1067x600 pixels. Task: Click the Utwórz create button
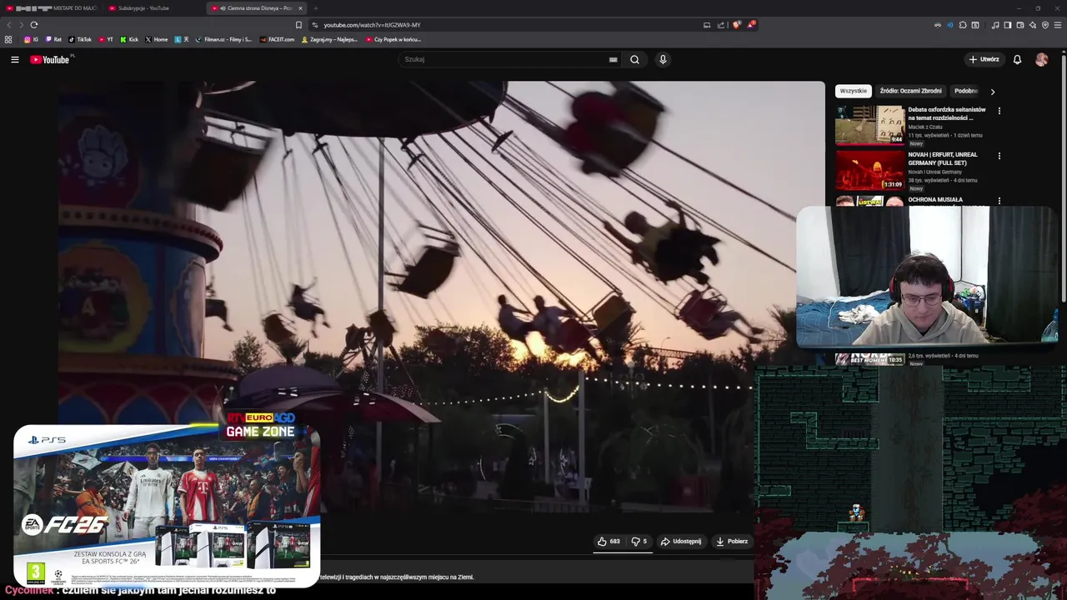(984, 59)
